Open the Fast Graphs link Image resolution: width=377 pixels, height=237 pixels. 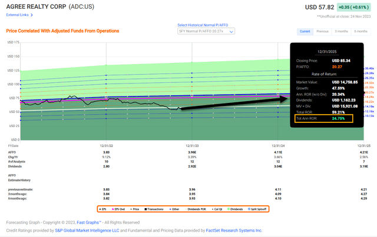point(89,222)
